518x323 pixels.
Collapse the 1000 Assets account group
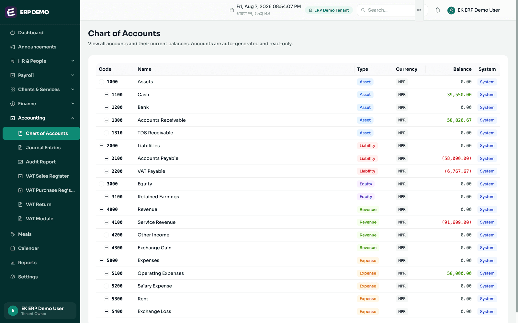pyautogui.click(x=101, y=82)
